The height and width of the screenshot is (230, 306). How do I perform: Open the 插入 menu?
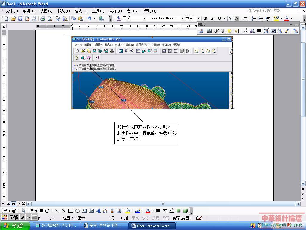click(x=63, y=11)
